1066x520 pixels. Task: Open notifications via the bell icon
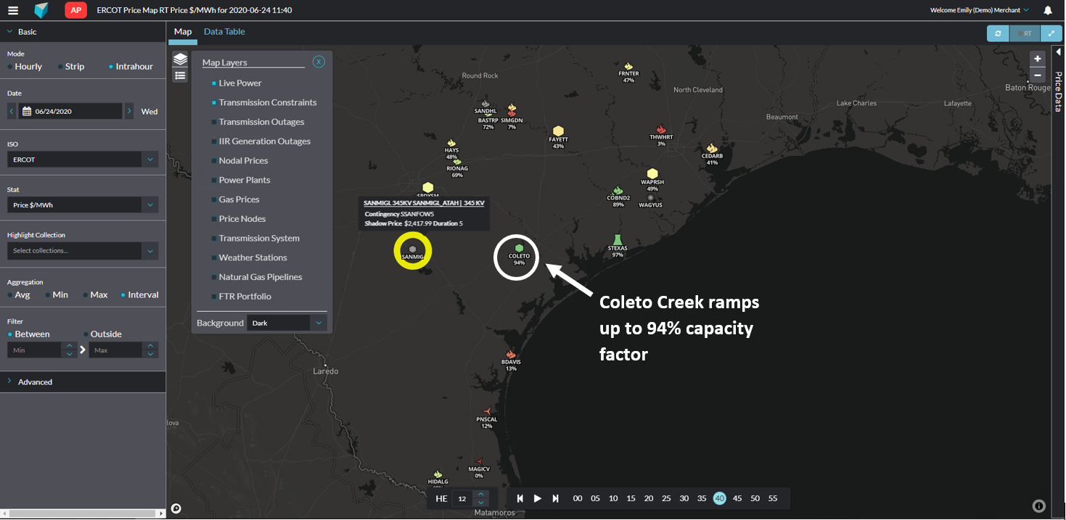1048,10
